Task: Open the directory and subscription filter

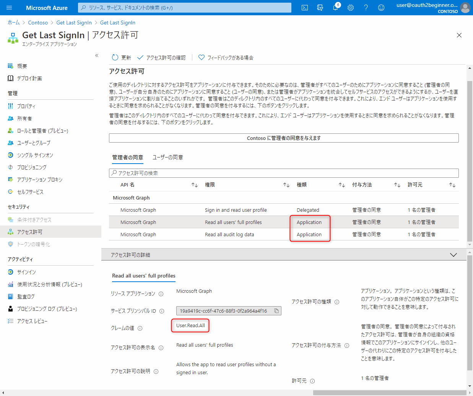Action: coord(320,8)
